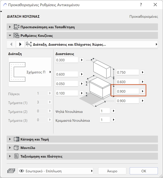The width and height of the screenshot is (163, 178).
Task: Click the Preview and Positioning panel icon
Action: (16, 27)
